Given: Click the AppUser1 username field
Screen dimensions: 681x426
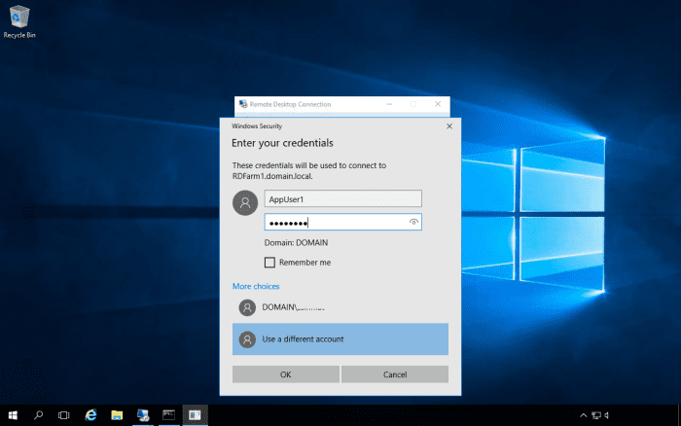Looking at the screenshot, I should tap(342, 198).
